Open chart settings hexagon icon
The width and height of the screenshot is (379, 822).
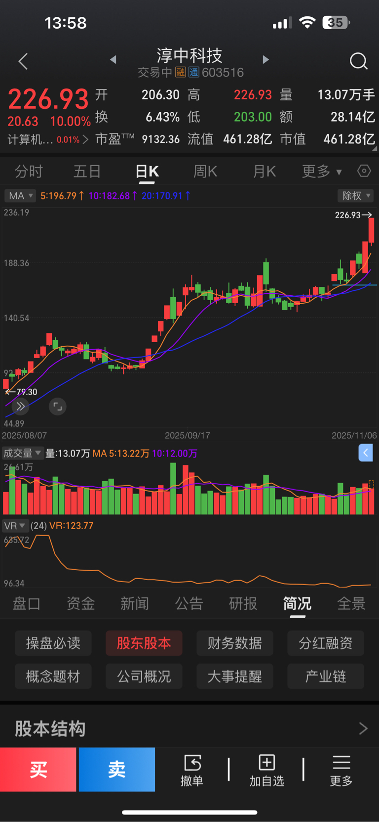pyautogui.click(x=364, y=171)
